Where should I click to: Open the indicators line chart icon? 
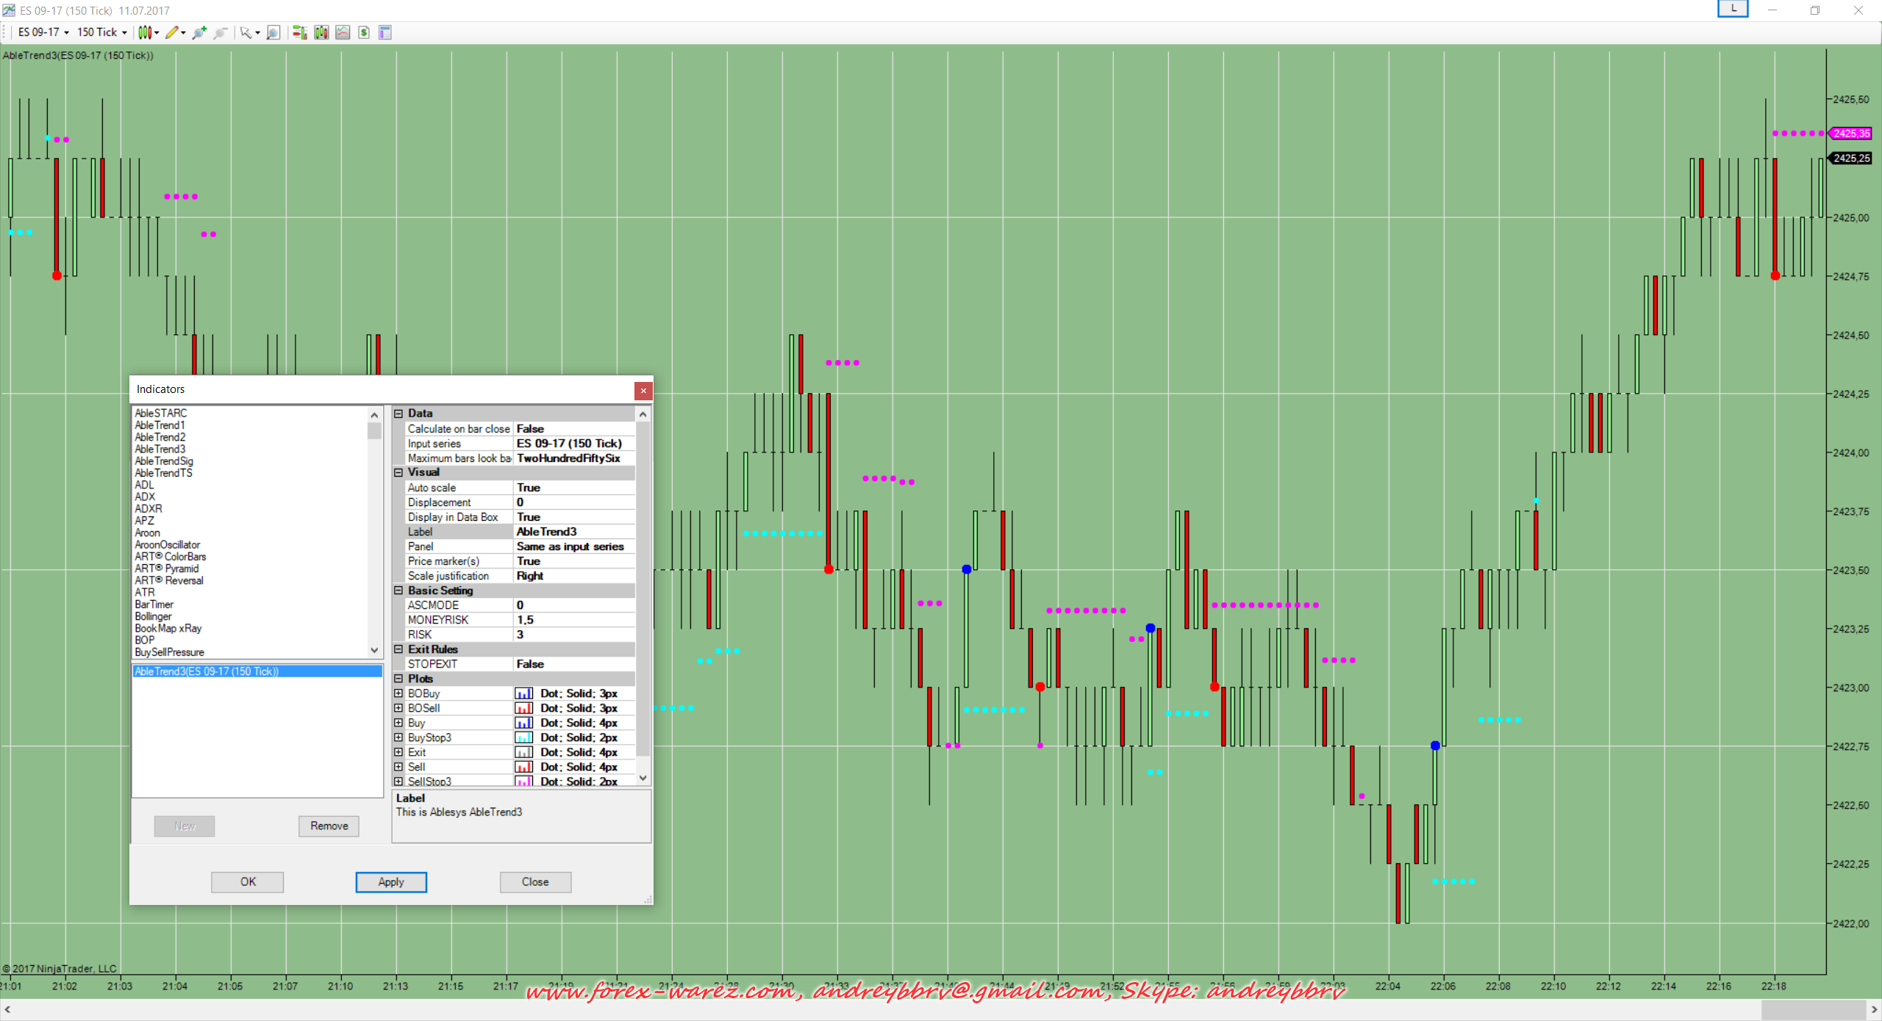pyautogui.click(x=343, y=32)
